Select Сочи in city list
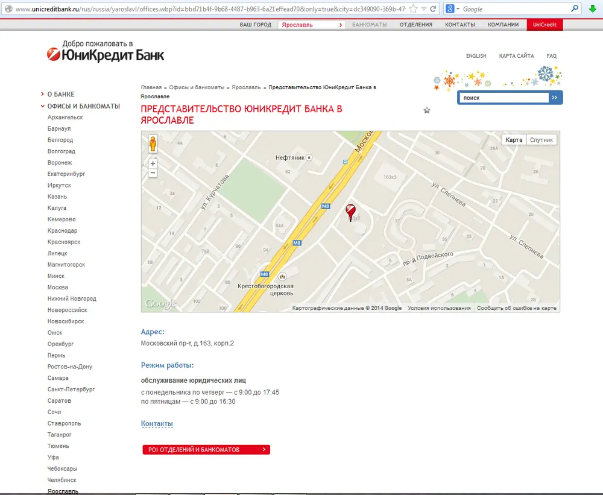 pyautogui.click(x=54, y=412)
